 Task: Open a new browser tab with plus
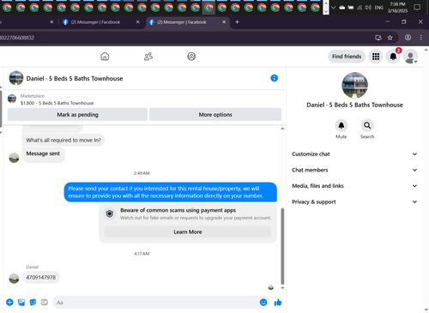point(237,22)
